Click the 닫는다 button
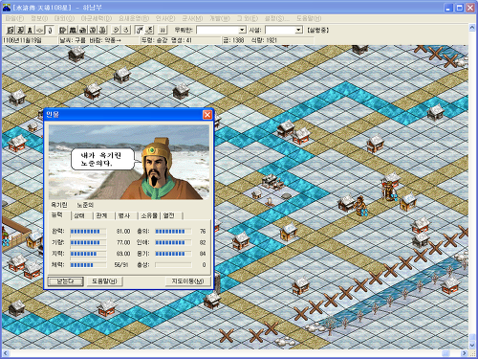Image resolution: width=478 pixels, height=359 pixels. click(x=65, y=281)
